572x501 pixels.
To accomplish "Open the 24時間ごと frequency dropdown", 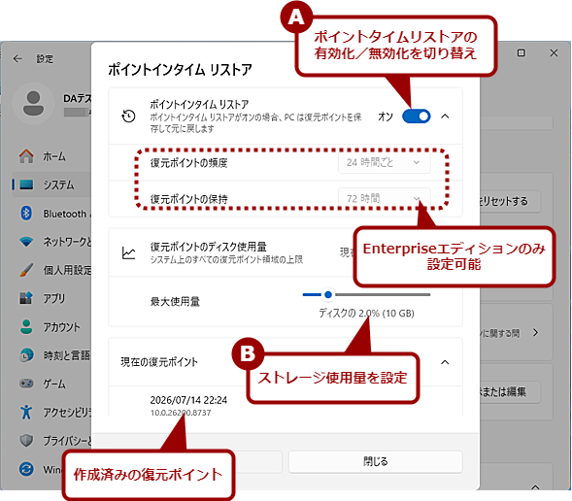I will [x=385, y=162].
